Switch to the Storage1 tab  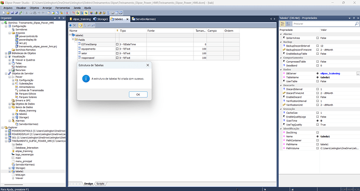(101, 19)
